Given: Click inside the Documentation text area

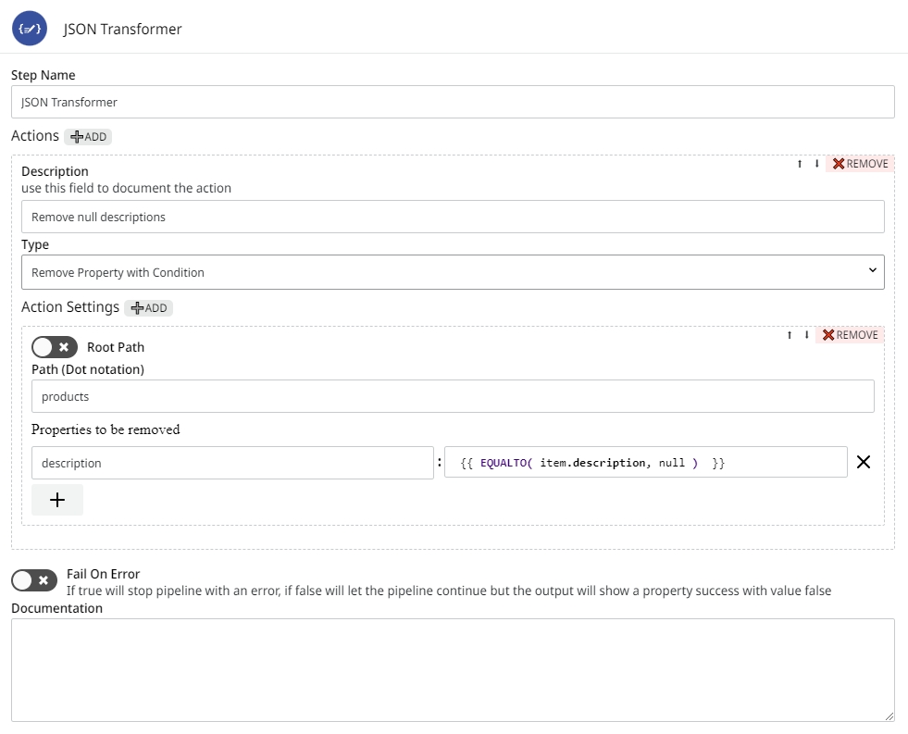Looking at the screenshot, I should pyautogui.click(x=453, y=669).
